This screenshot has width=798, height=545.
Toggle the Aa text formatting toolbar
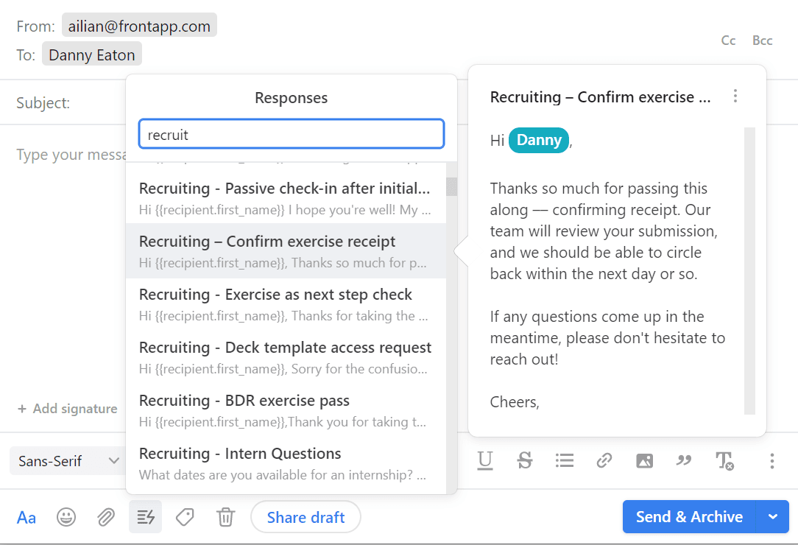coord(27,518)
